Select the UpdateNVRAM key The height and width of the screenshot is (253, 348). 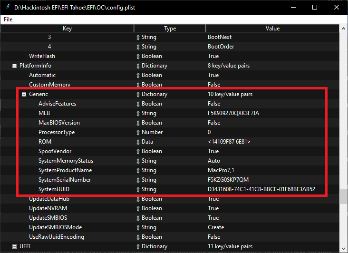[x=48, y=208]
